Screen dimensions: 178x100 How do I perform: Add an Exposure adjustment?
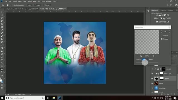[165, 15]
